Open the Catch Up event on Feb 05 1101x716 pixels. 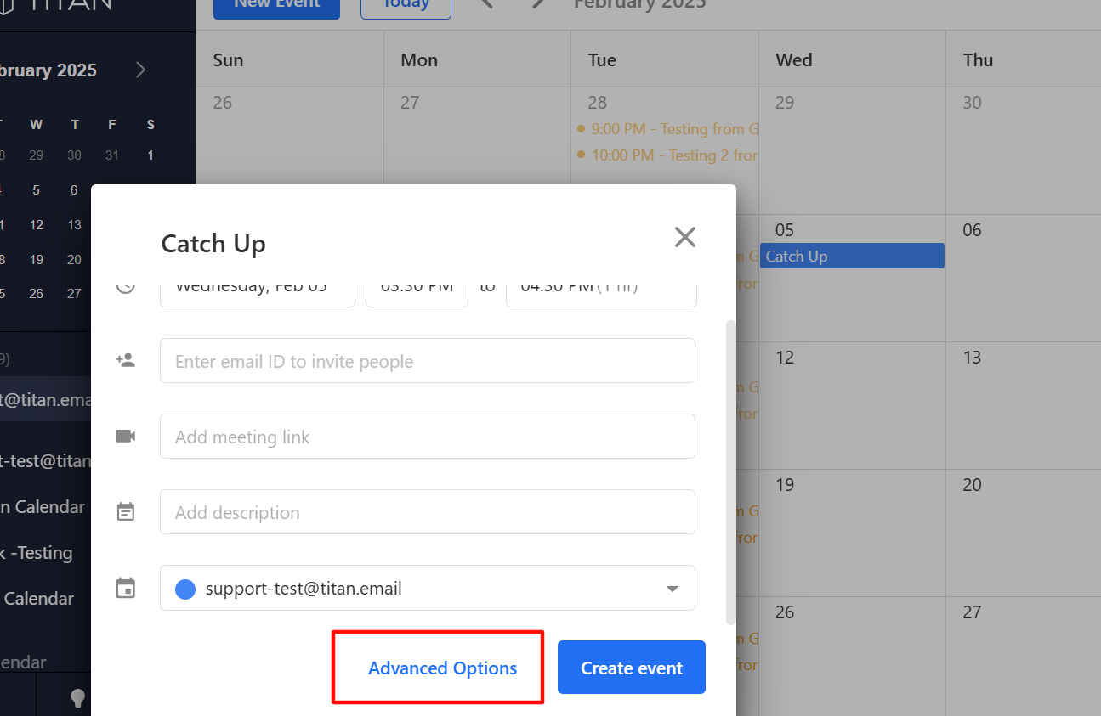(852, 256)
